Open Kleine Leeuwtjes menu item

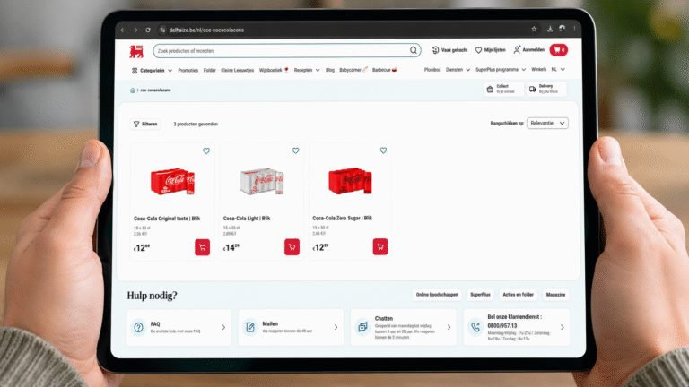(237, 70)
